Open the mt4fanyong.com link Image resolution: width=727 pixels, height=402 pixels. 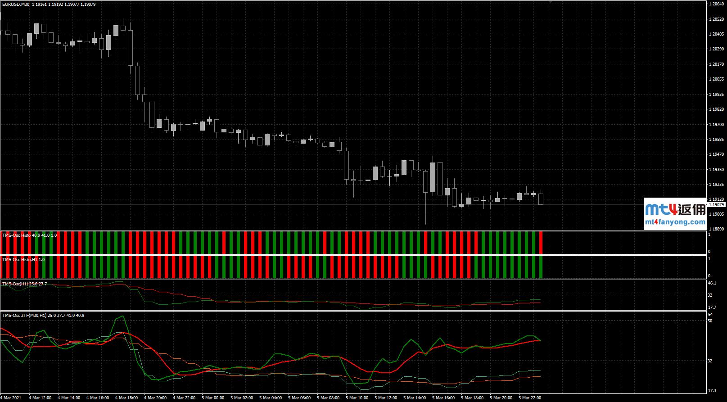[675, 222]
